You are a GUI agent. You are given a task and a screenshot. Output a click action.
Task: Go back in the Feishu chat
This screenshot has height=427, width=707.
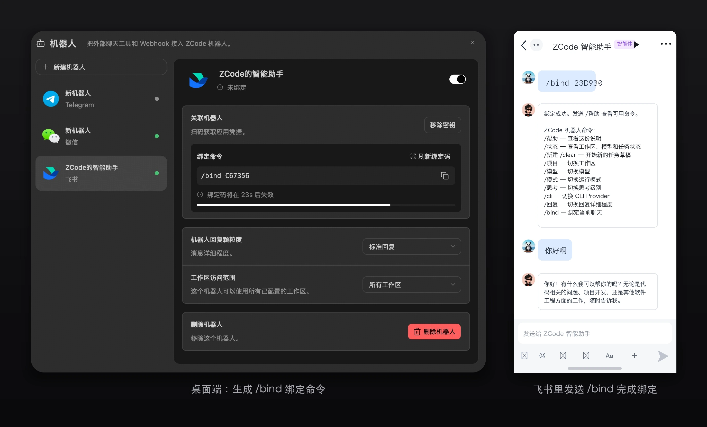coord(524,45)
